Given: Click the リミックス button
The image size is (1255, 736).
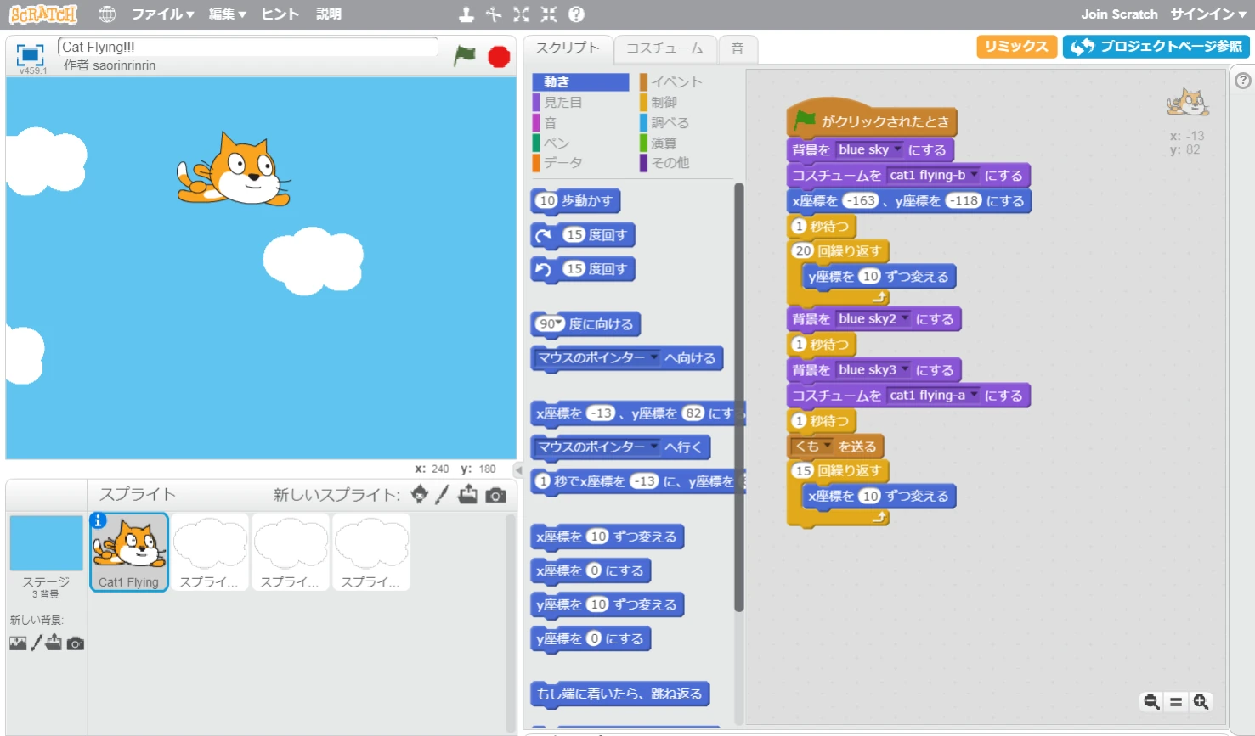Looking at the screenshot, I should pyautogui.click(x=1016, y=47).
